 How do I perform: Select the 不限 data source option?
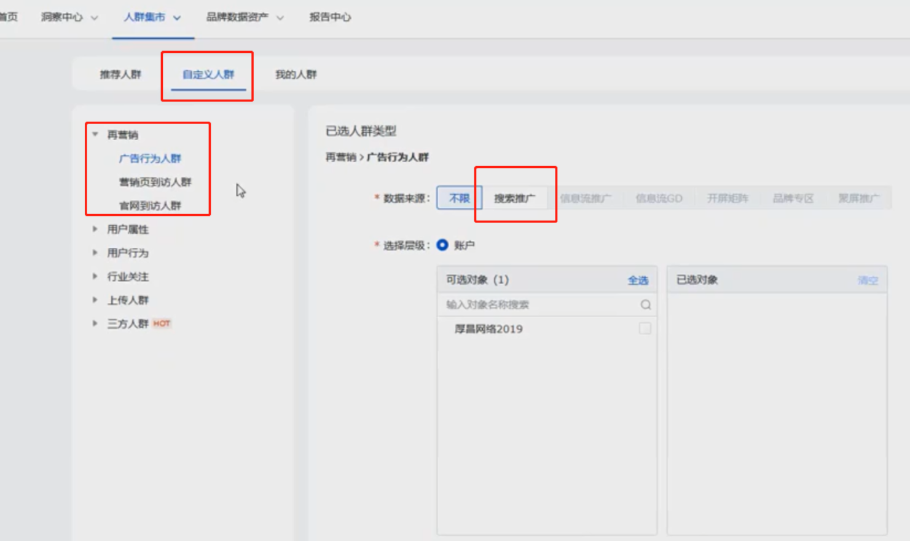click(x=459, y=199)
